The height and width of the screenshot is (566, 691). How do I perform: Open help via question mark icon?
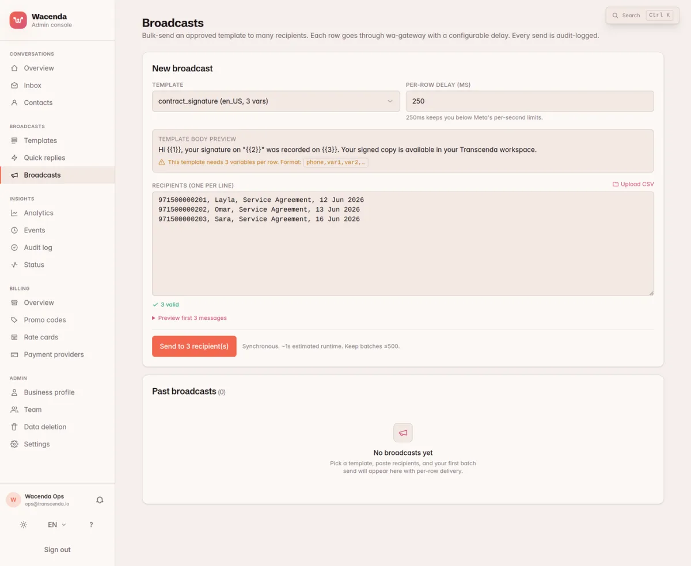(91, 525)
